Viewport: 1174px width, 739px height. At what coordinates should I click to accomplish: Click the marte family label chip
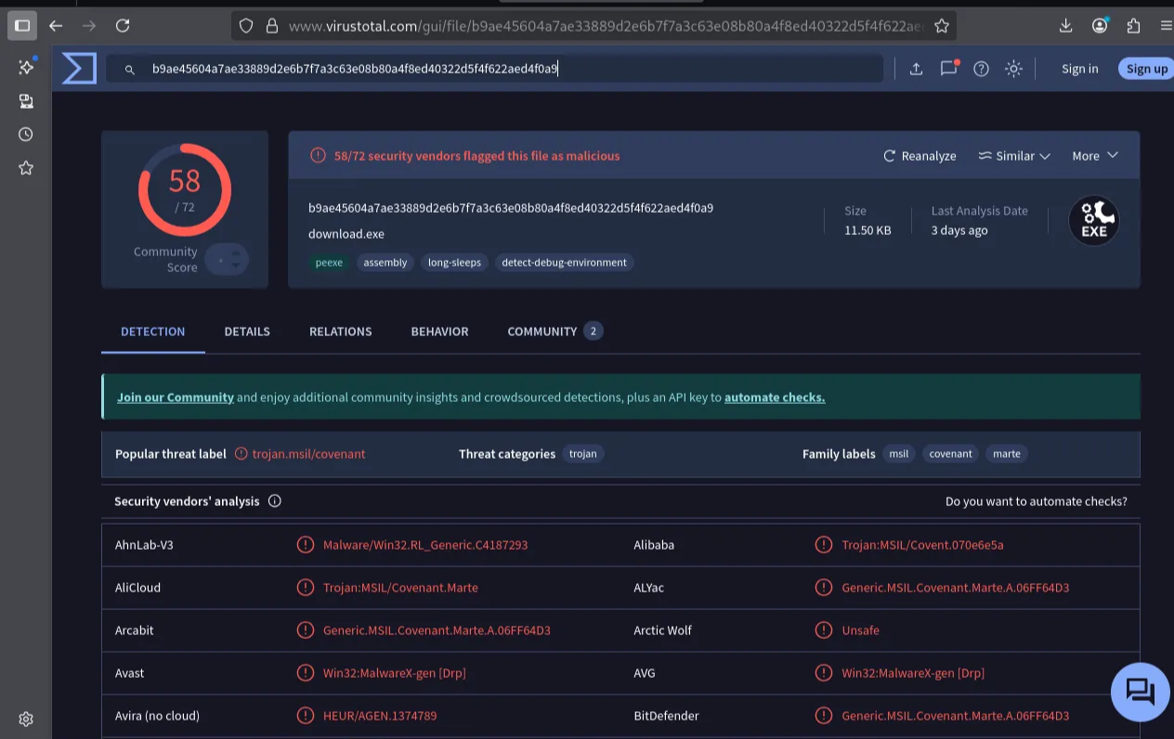[x=1007, y=454]
